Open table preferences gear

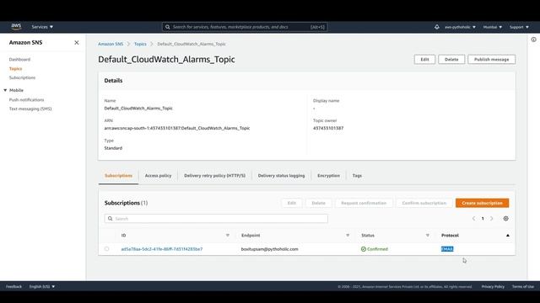click(505, 219)
